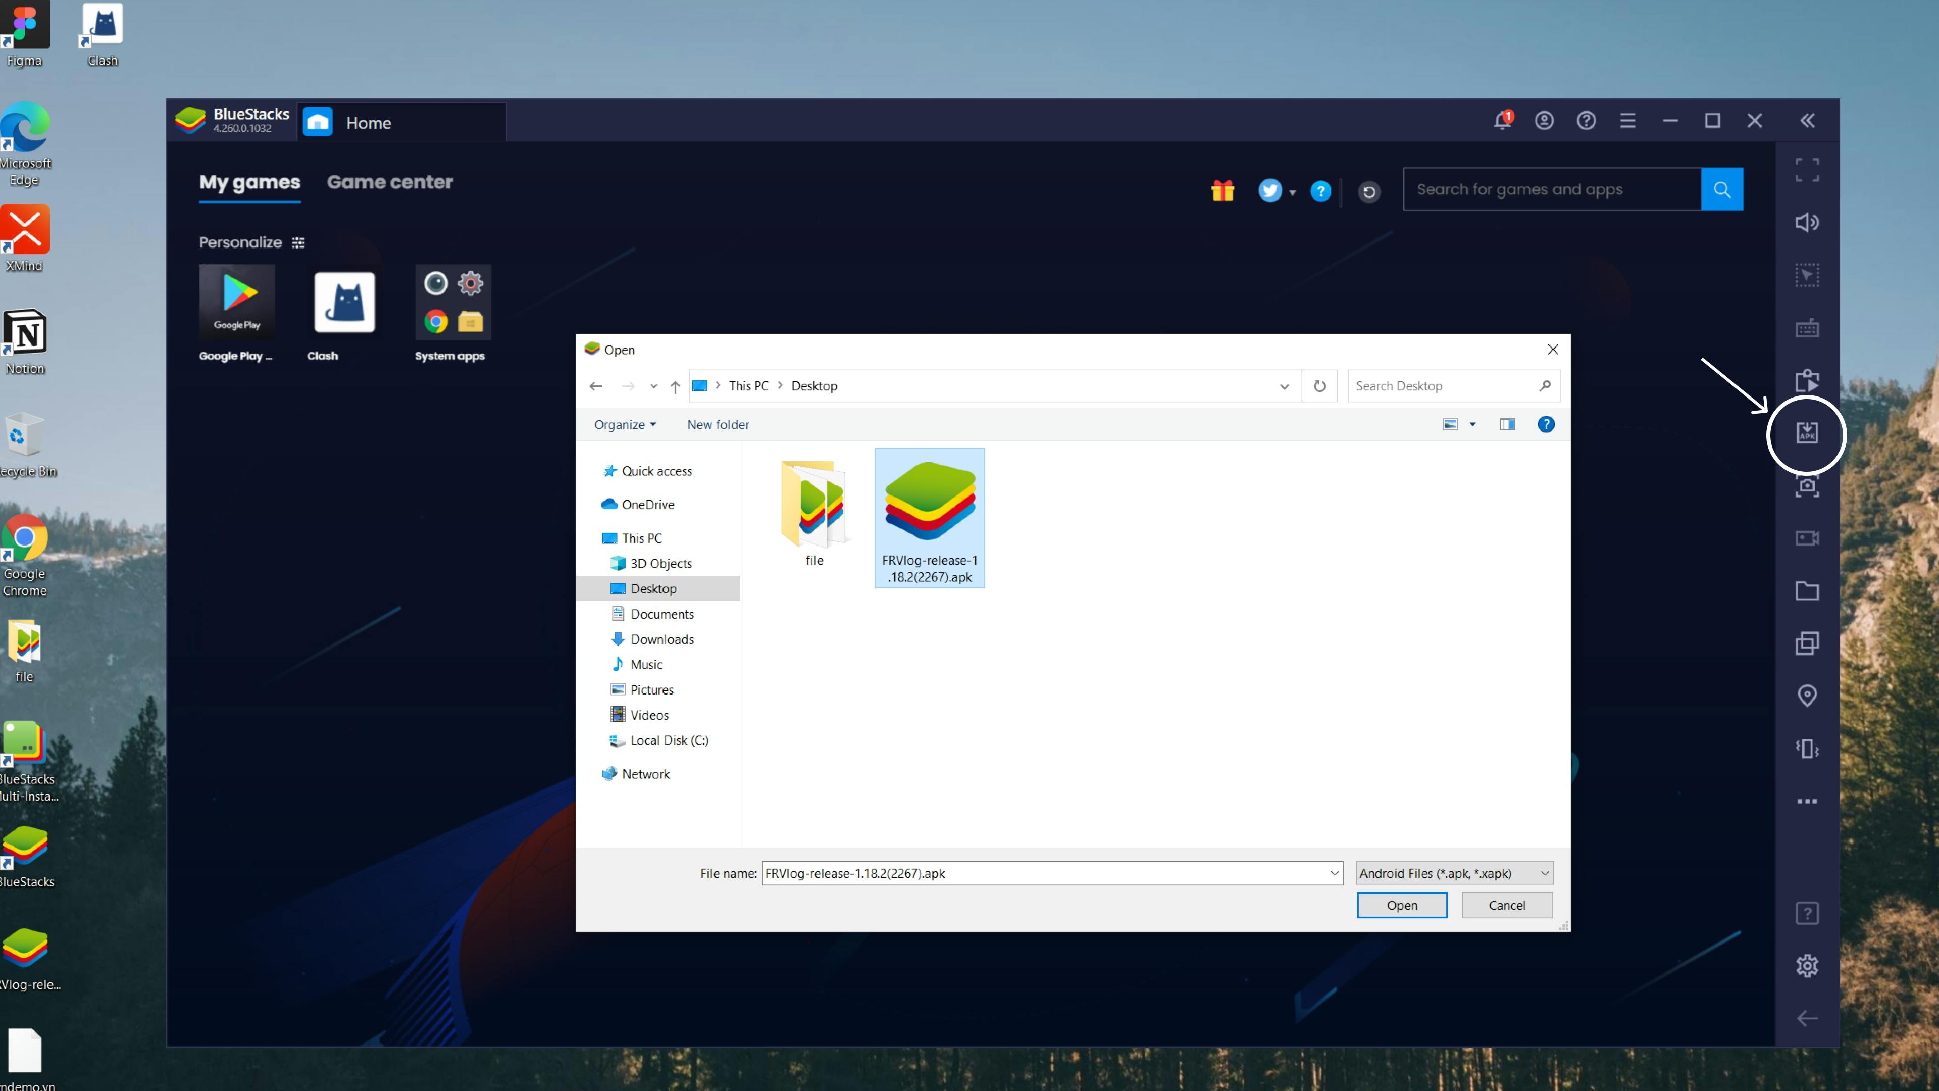Click the blue question mark circle icon

click(1320, 191)
